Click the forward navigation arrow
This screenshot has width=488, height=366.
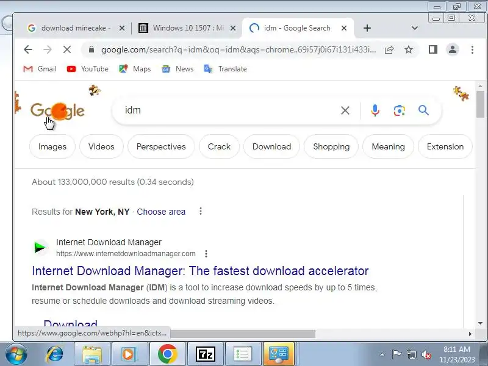[x=48, y=49]
